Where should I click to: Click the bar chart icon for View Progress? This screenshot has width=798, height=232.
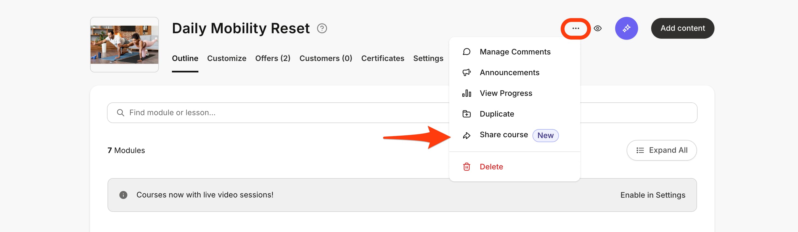(x=466, y=93)
